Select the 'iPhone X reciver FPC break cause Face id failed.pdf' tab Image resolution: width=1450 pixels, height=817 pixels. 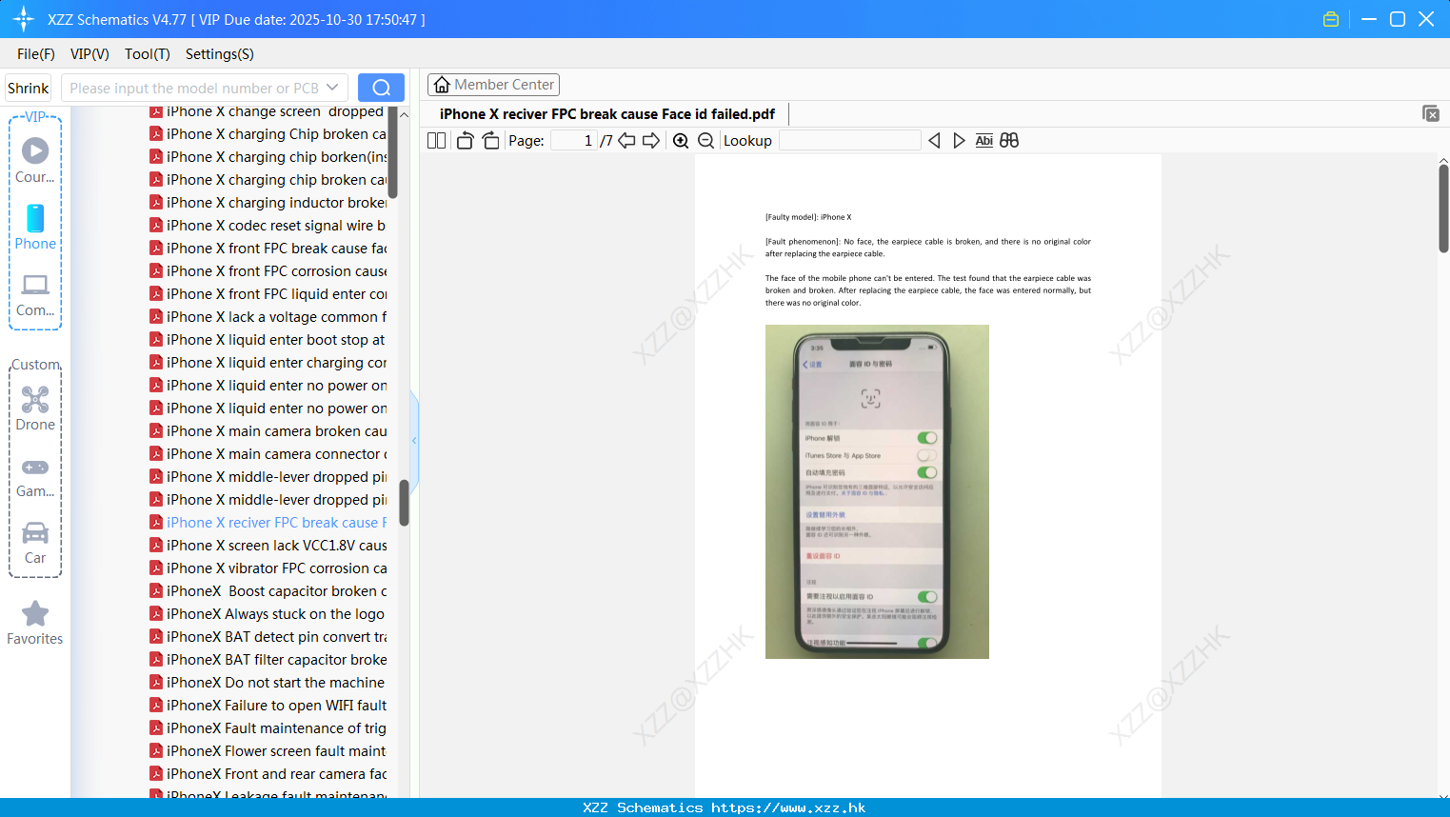(607, 114)
